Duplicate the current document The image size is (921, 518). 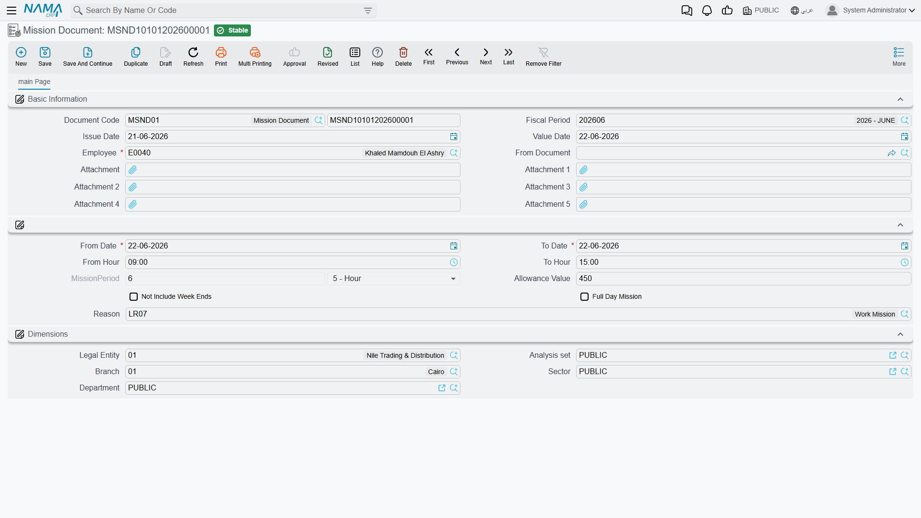point(136,57)
